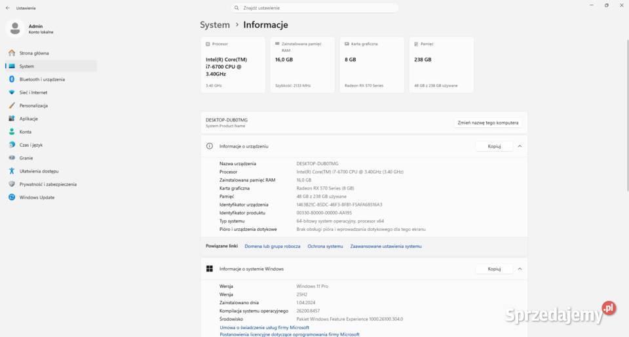Screen dimensions: 629x337
Task: Click Zmień nazwę tego komputera button
Action: [x=487, y=123]
